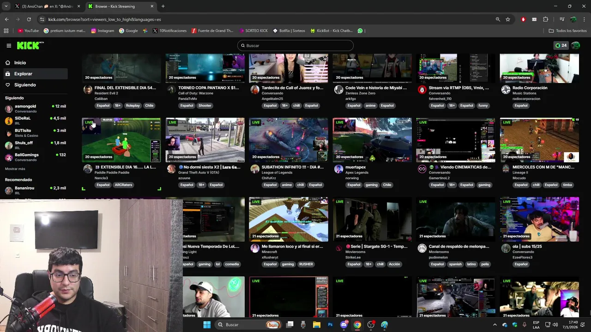Screen dimensions: 591x332
Task: Click the taskbar Buscar search box
Action: pos(248,325)
